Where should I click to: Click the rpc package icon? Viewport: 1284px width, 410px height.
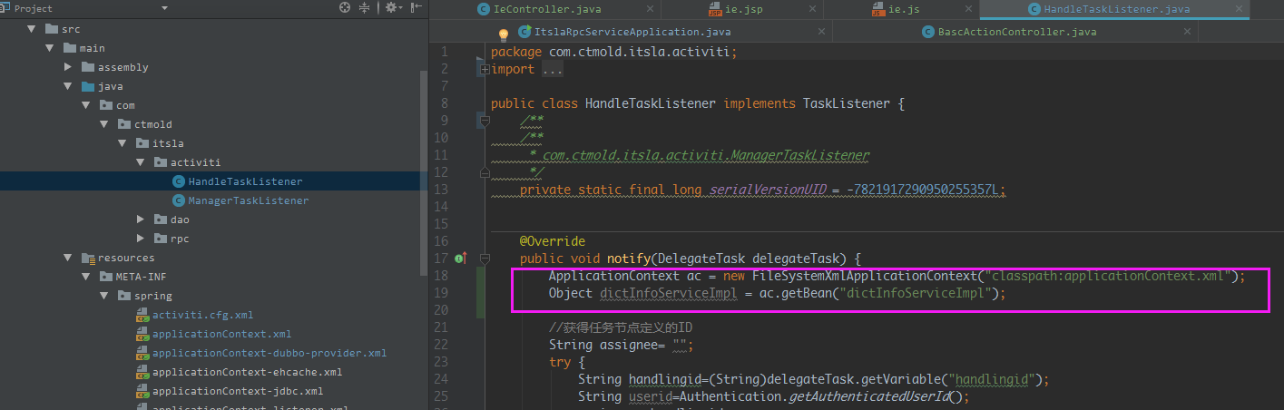[161, 239]
